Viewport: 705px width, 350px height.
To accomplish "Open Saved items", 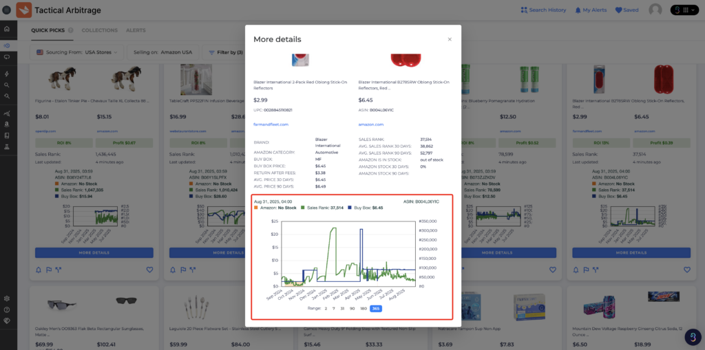I will tap(627, 10).
